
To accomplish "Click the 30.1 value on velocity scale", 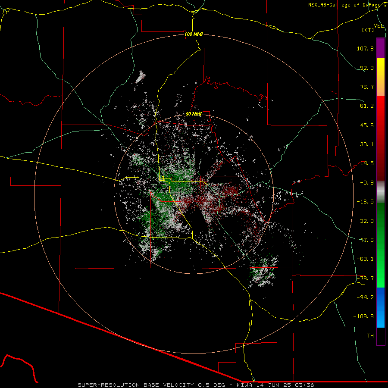I will pyautogui.click(x=367, y=144).
